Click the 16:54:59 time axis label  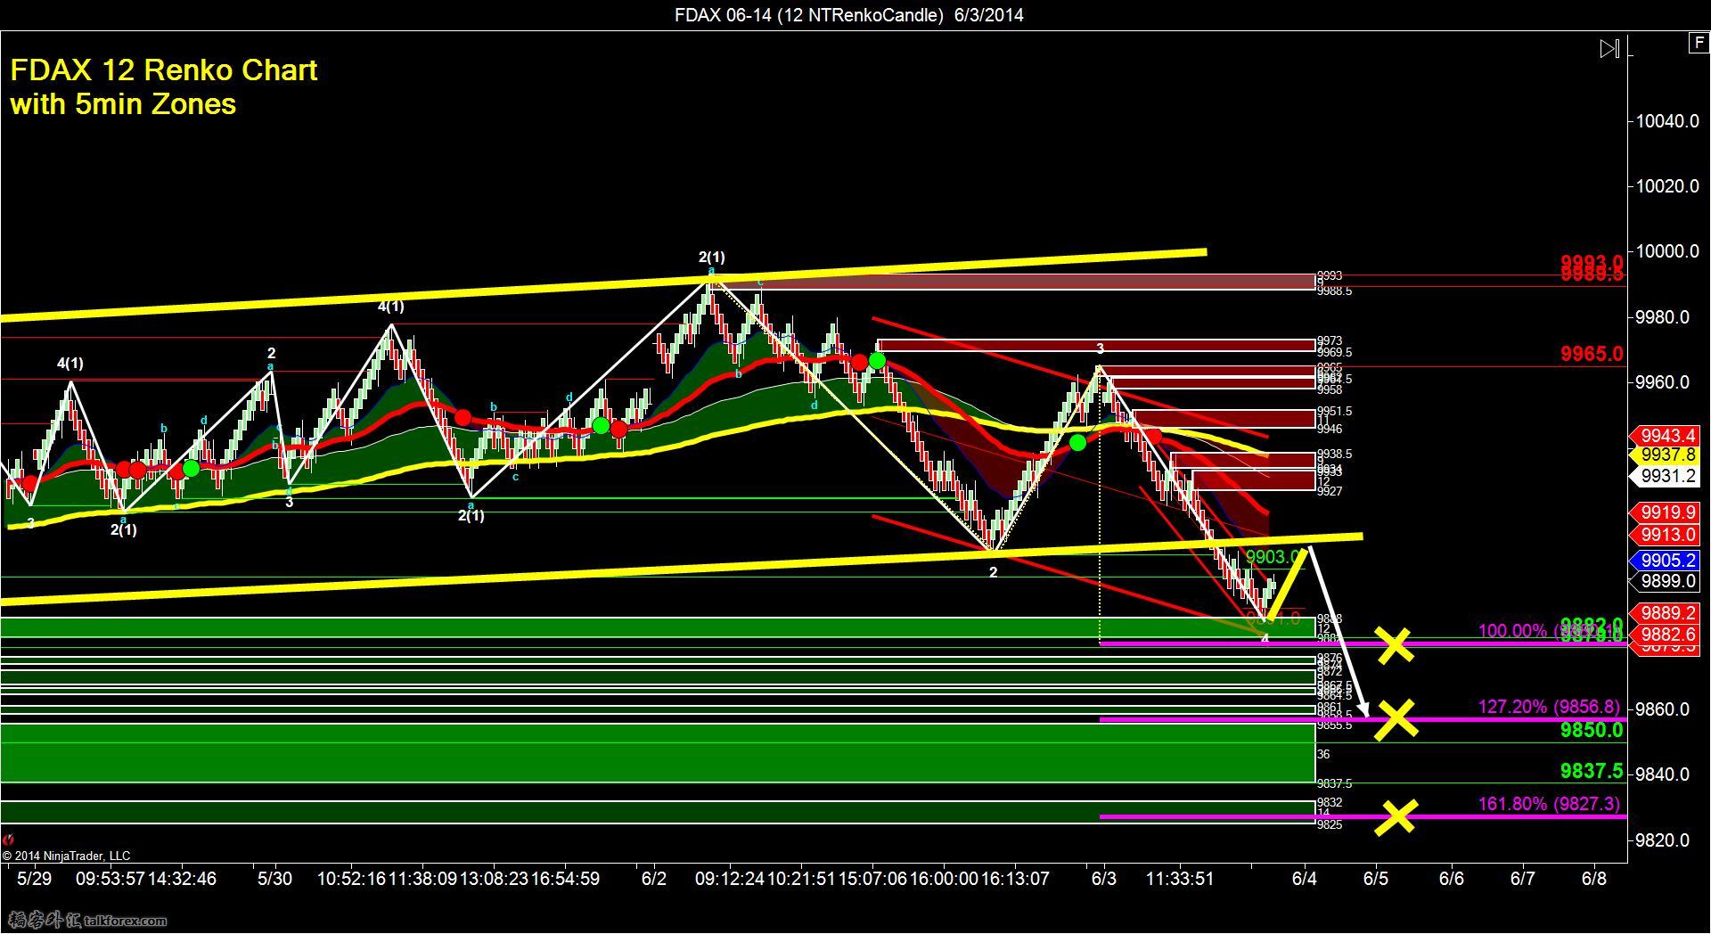pyautogui.click(x=565, y=879)
